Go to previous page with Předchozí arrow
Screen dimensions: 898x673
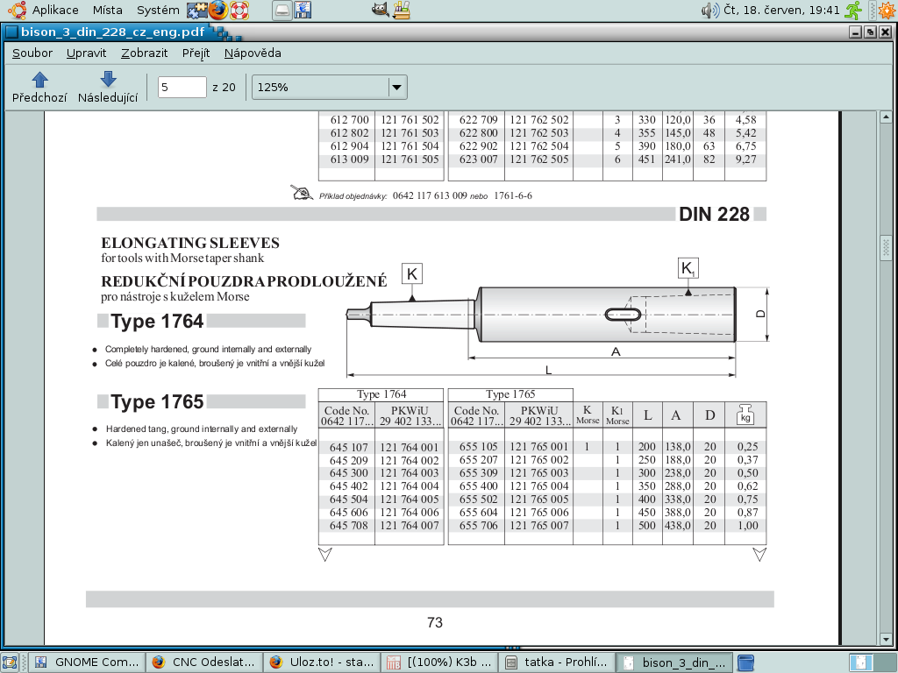point(39,87)
